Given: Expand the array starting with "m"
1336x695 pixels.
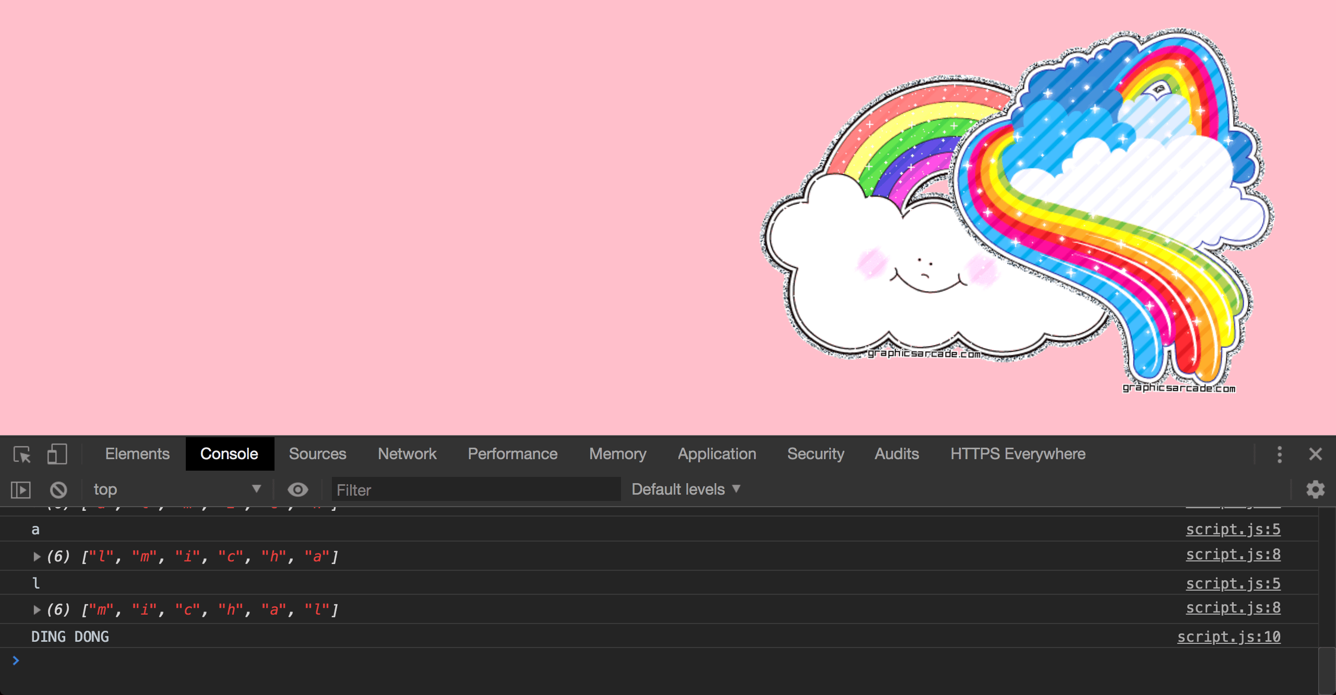Looking at the screenshot, I should tap(37, 610).
